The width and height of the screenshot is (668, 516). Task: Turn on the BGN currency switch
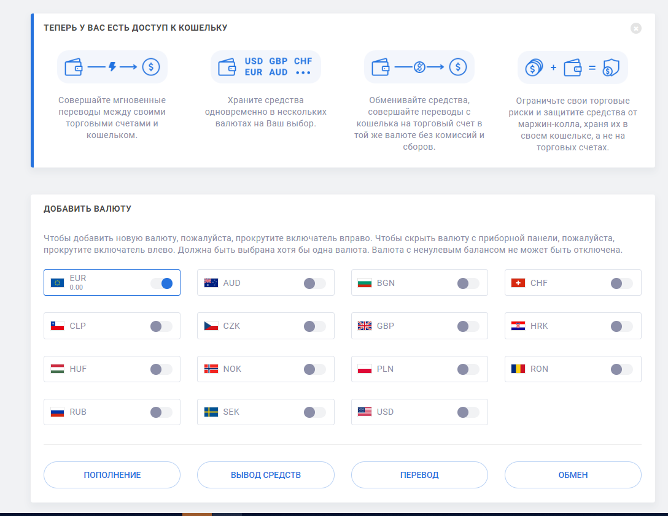tap(468, 283)
